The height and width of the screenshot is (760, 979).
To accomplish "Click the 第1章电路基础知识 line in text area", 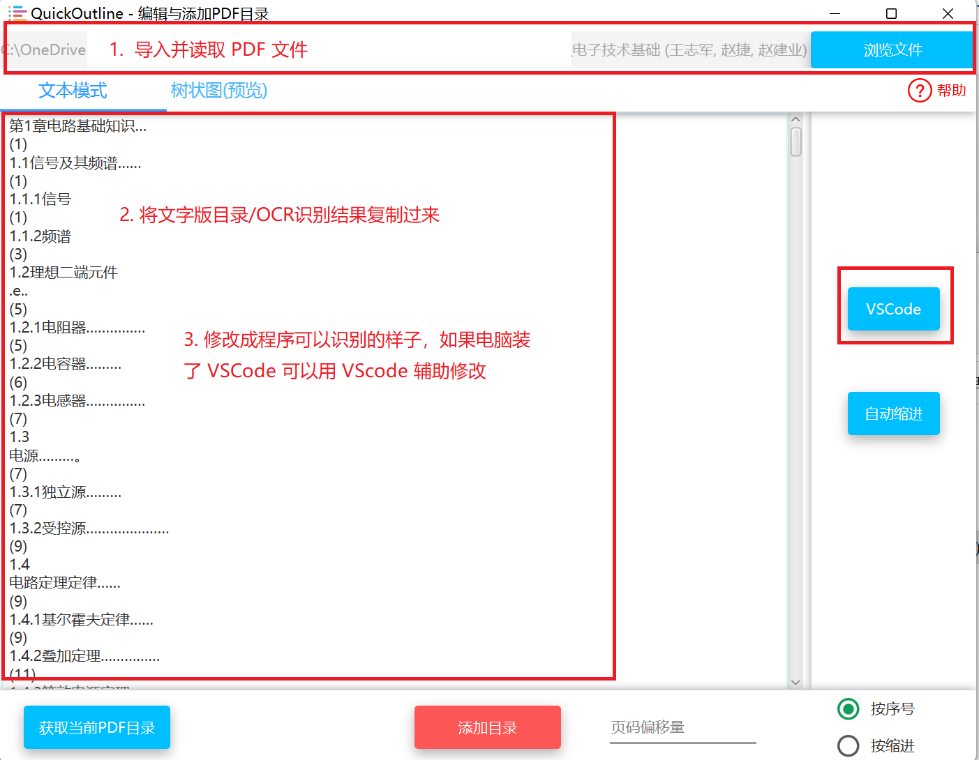I will point(78,126).
